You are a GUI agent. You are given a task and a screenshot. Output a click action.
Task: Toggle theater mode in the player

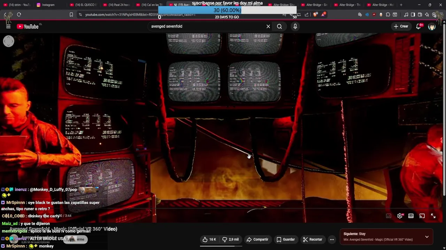(x=411, y=216)
